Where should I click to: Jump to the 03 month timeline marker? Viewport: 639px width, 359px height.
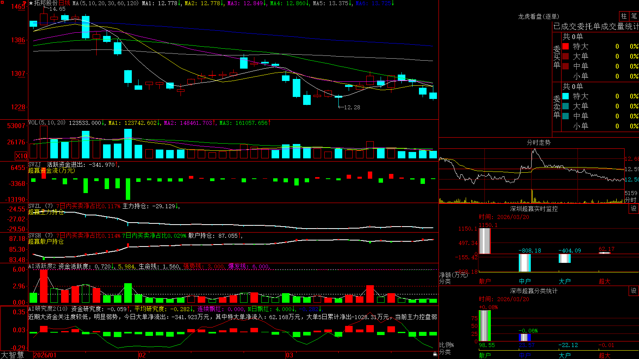tap(290, 355)
